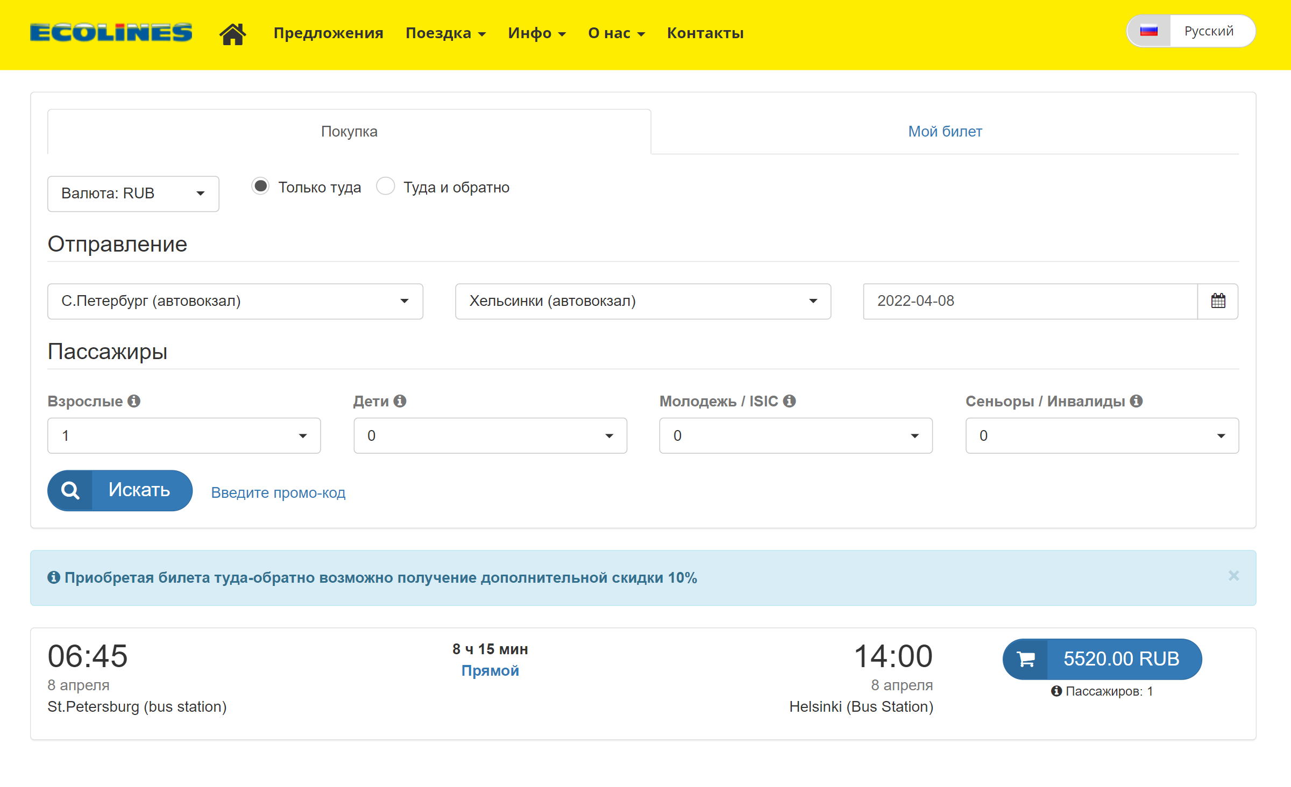The width and height of the screenshot is (1291, 787).
Task: Click the Пассажиров: 1 label
Action: (1109, 691)
